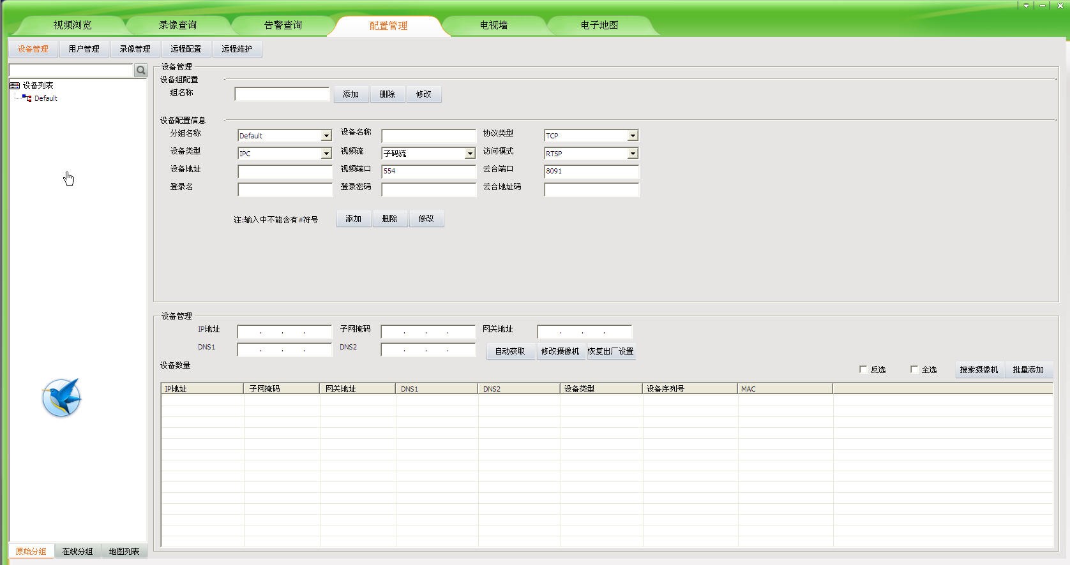This screenshot has height=565, width=1070.
Task: Click the 组名称 input field
Action: 282,94
